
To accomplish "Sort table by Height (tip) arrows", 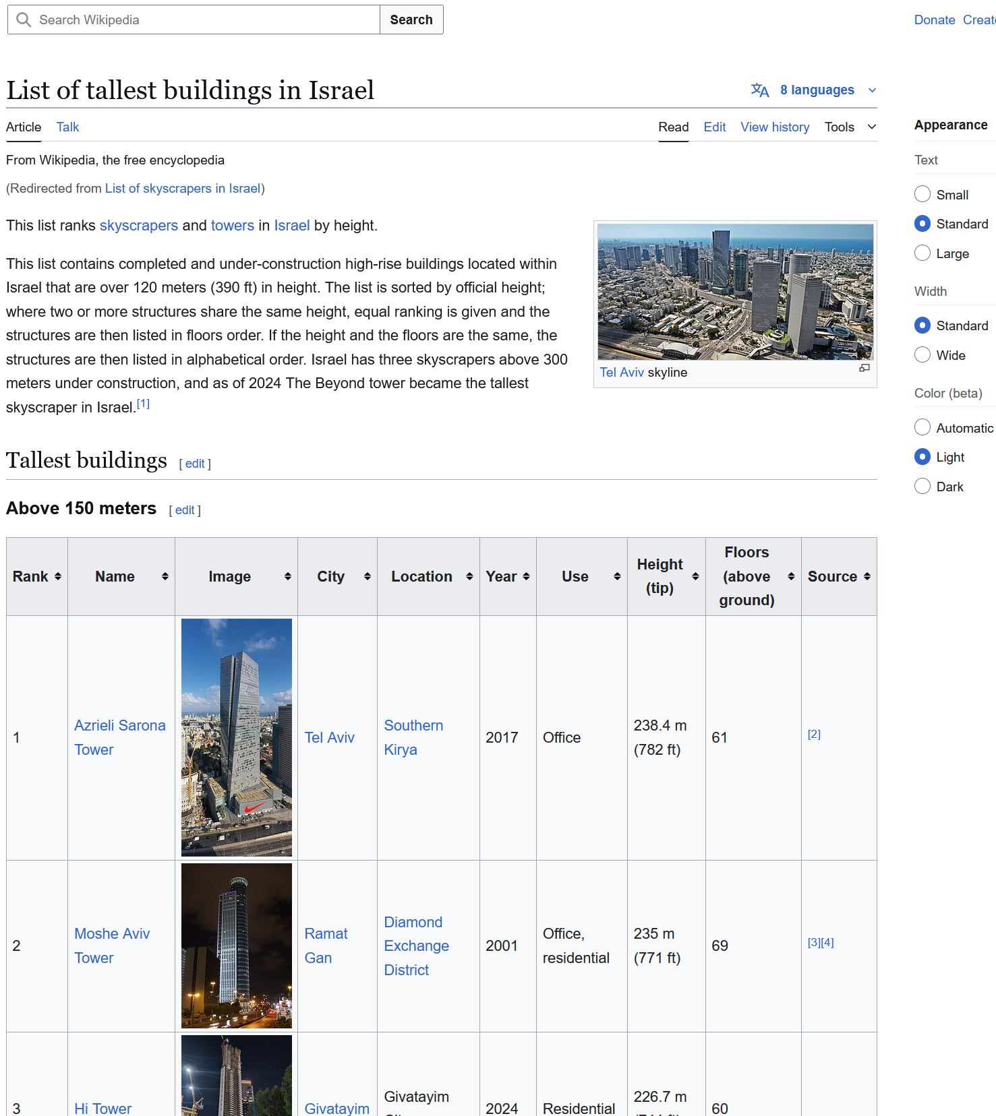I will 696,576.
